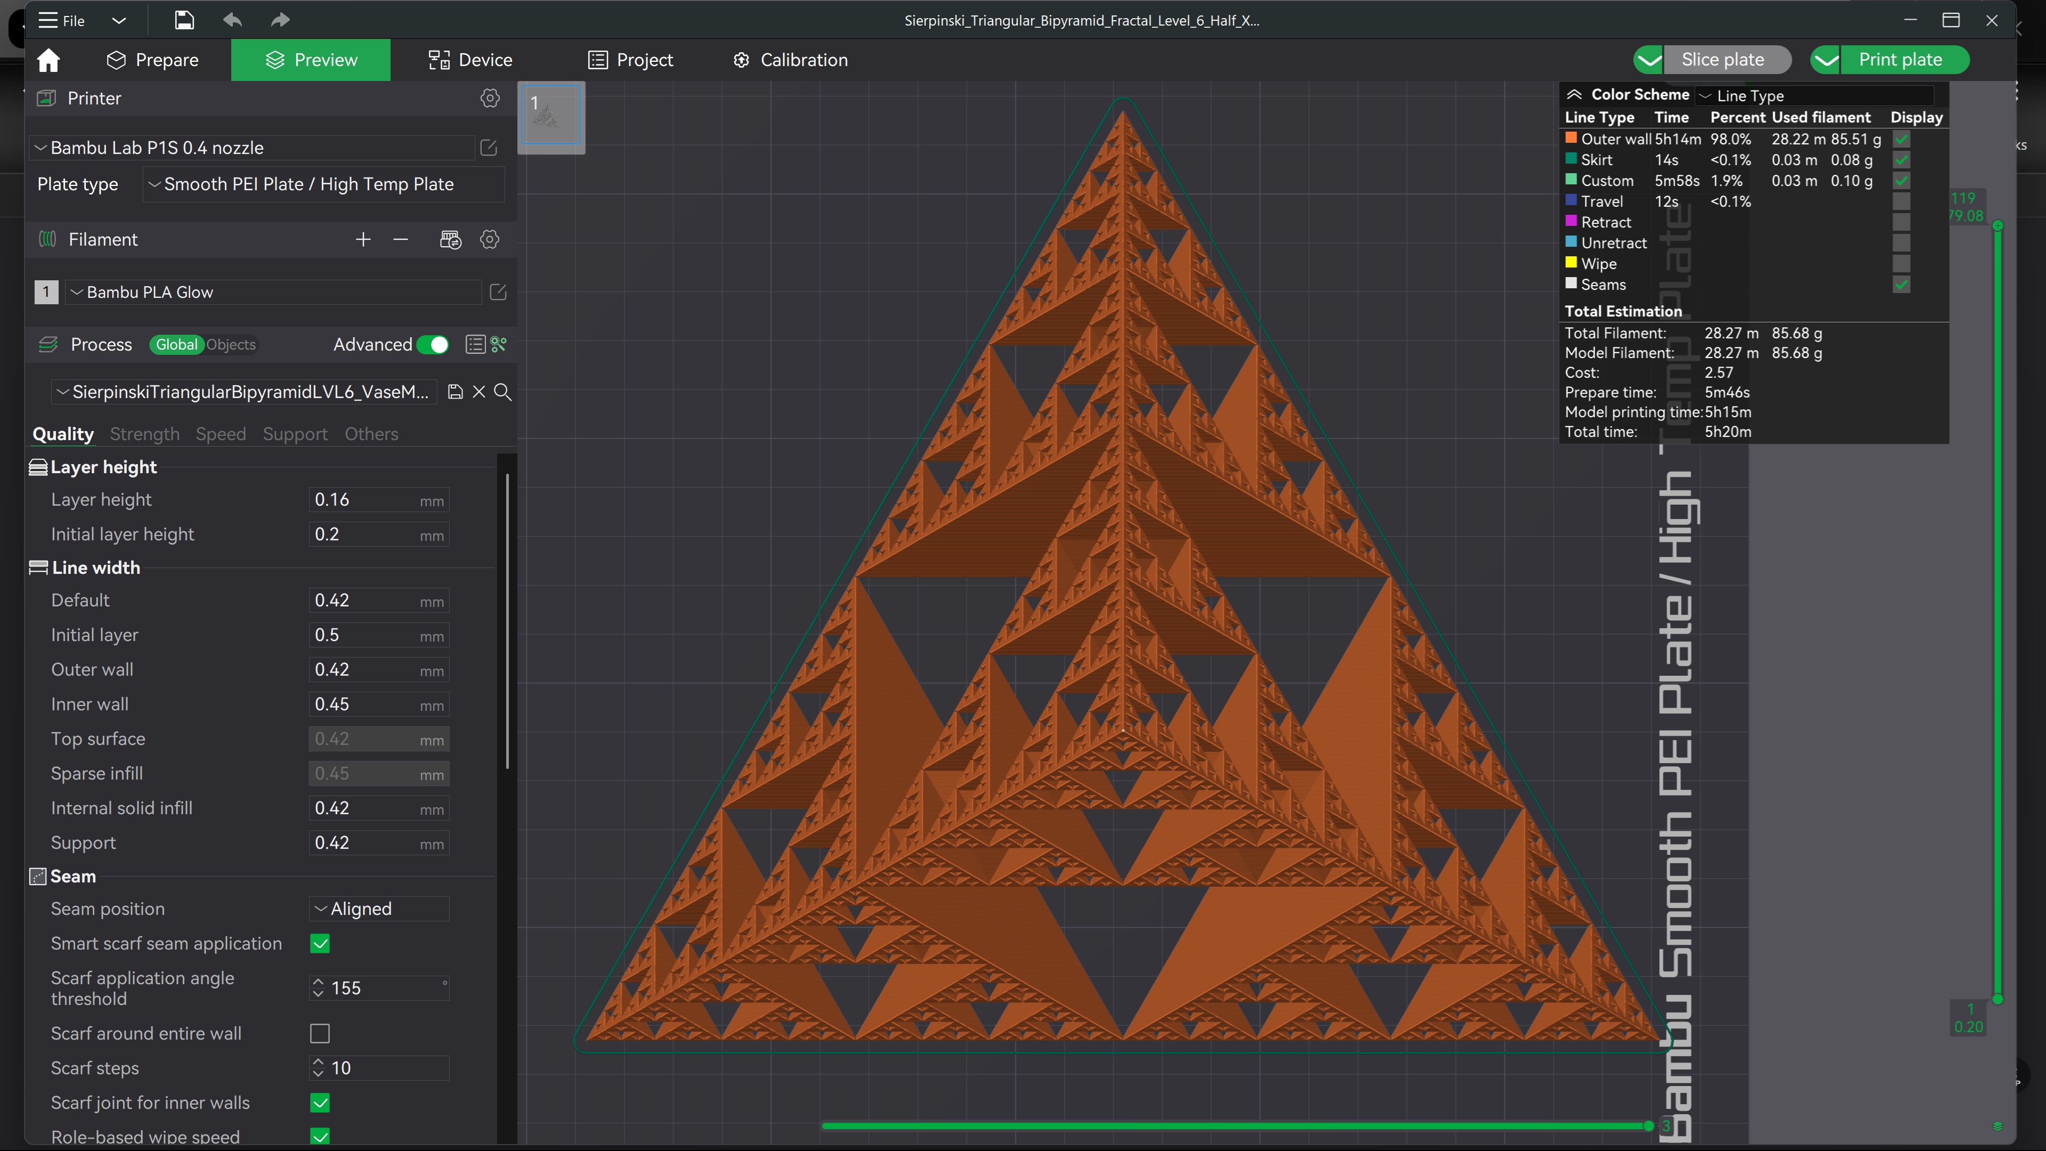Show Travel lines display checkbox
Viewport: 2046px width, 1151px height.
click(x=1901, y=201)
